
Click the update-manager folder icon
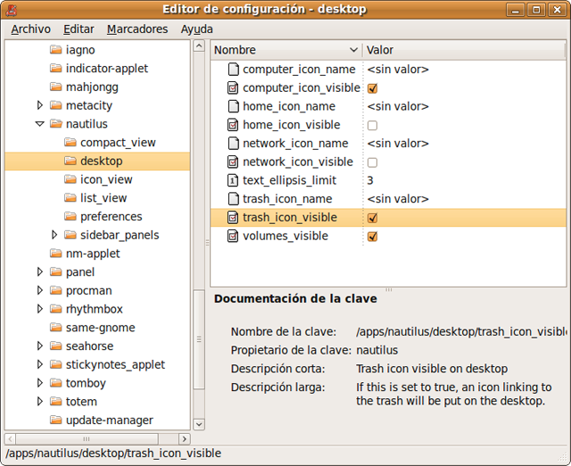point(55,420)
